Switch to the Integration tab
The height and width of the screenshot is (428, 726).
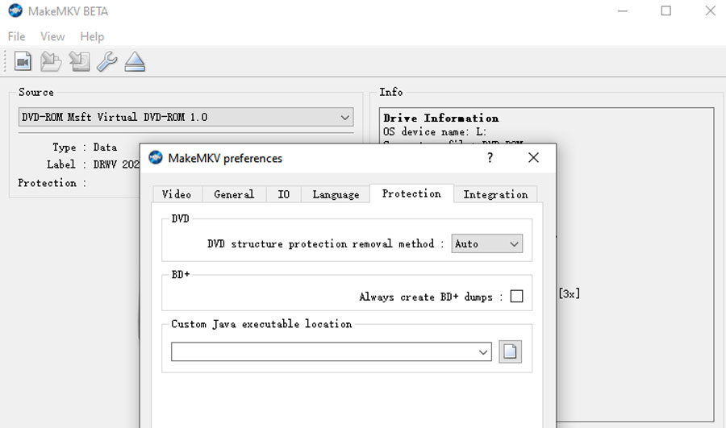495,194
